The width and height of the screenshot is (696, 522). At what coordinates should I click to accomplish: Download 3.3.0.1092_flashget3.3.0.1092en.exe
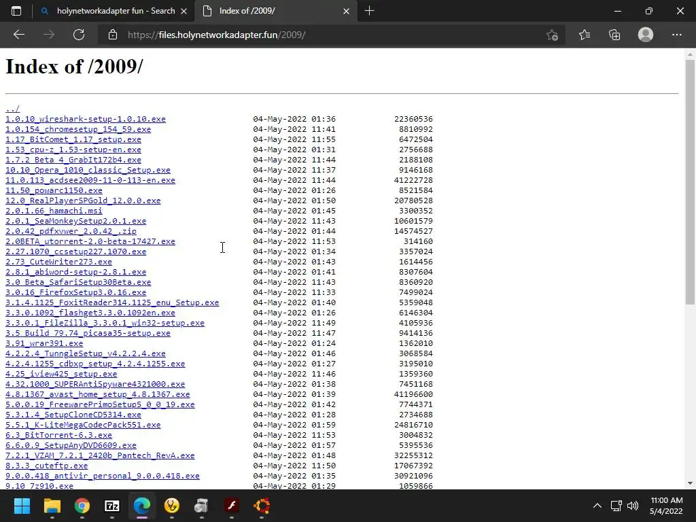[x=90, y=313]
